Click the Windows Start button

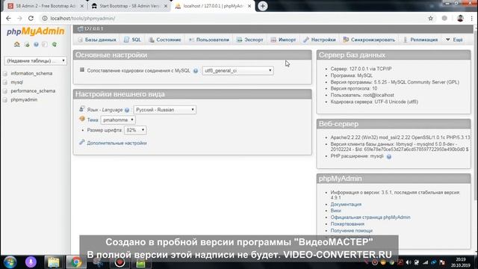click(10, 262)
